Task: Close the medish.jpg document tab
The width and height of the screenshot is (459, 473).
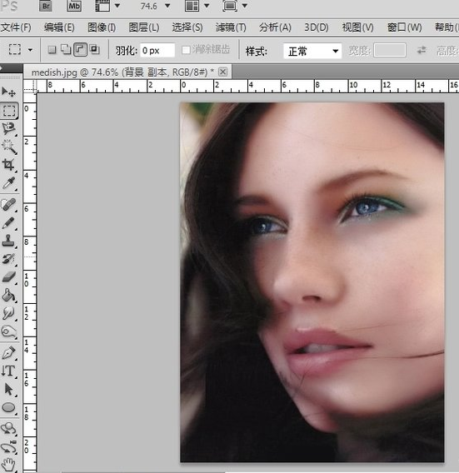Action: click(x=222, y=72)
